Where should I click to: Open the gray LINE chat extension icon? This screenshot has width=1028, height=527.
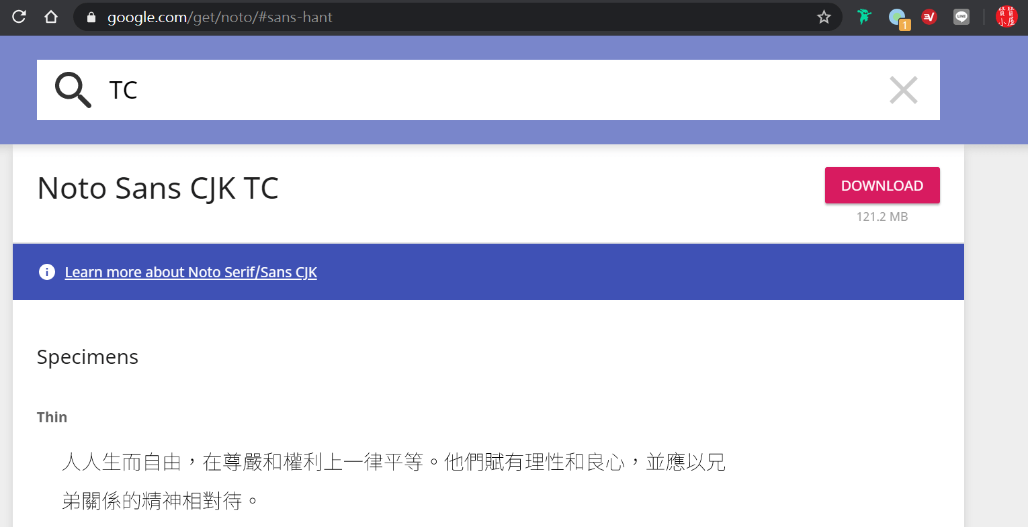click(961, 17)
